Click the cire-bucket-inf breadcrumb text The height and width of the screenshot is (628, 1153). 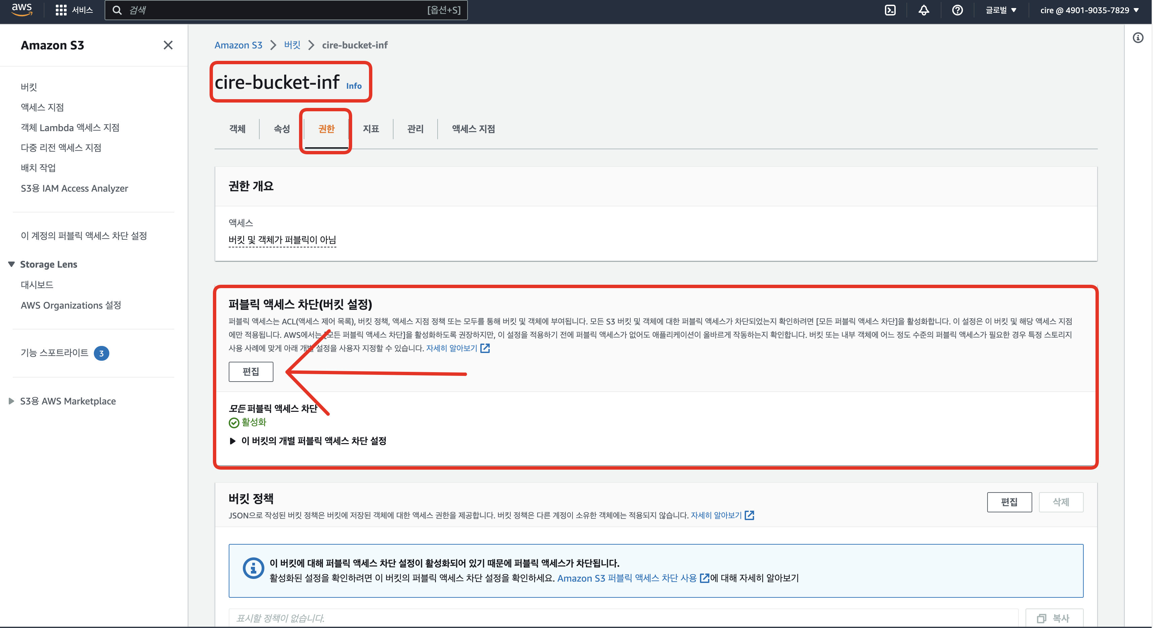point(355,45)
